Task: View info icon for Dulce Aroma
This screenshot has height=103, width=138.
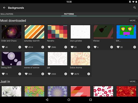Action: [89, 74]
